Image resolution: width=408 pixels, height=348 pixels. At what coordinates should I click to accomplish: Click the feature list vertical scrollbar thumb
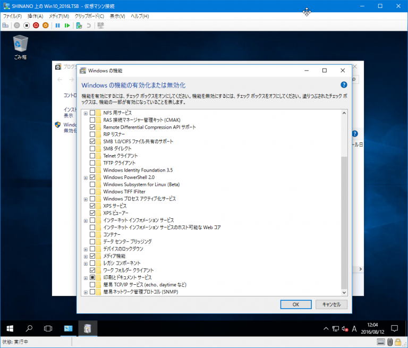click(x=344, y=223)
